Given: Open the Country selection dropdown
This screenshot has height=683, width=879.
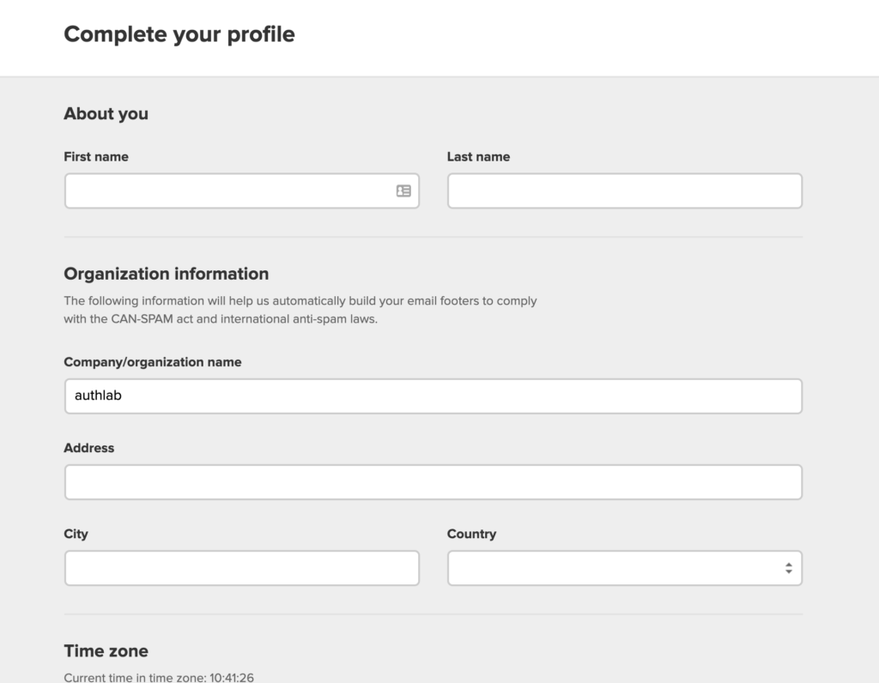Looking at the screenshot, I should 624,567.
